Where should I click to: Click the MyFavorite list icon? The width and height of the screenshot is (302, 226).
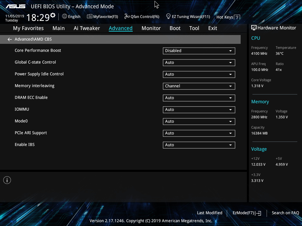point(90,16)
